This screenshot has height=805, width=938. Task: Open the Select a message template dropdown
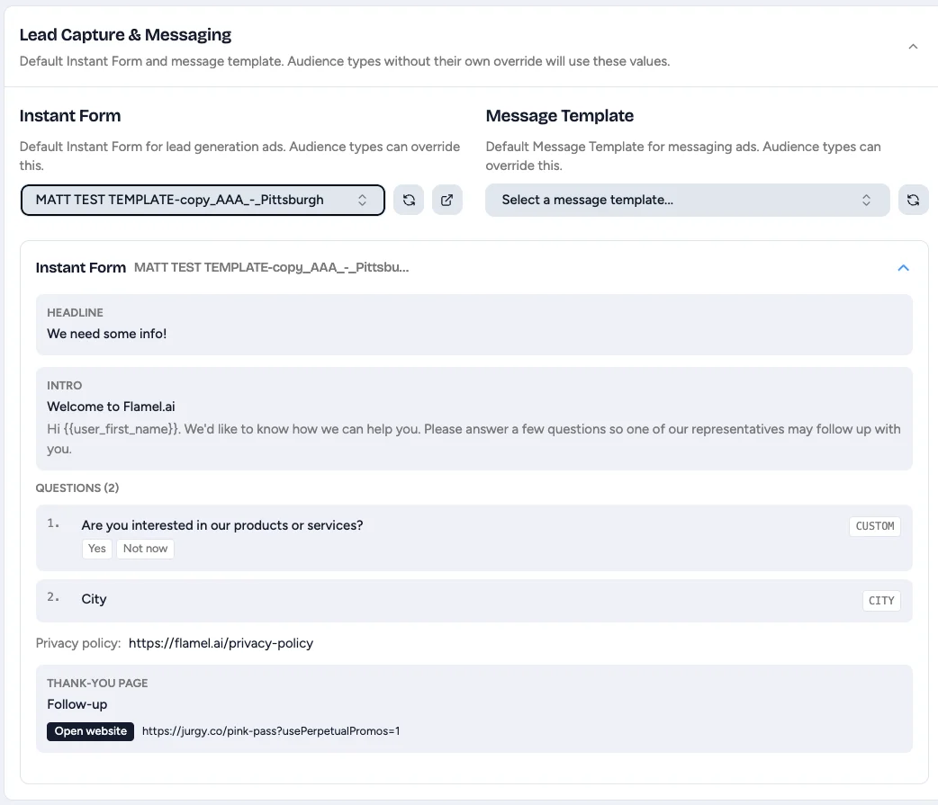tap(688, 200)
